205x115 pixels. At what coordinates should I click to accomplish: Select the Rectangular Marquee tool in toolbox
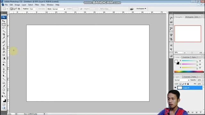point(4,25)
